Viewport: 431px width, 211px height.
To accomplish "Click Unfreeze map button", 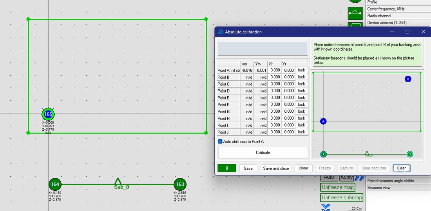I will point(338,188).
